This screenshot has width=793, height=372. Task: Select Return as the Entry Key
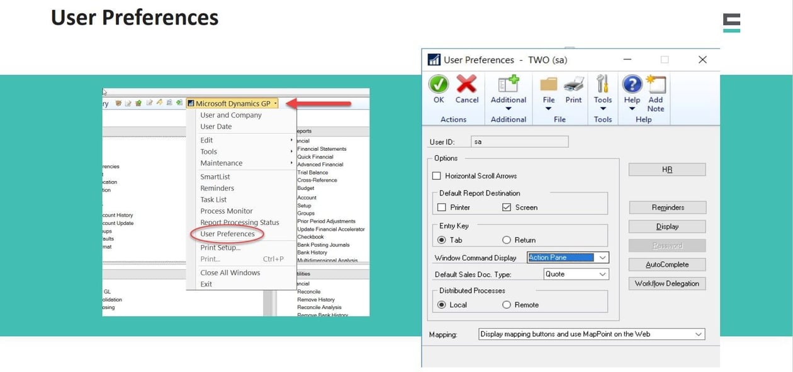506,240
